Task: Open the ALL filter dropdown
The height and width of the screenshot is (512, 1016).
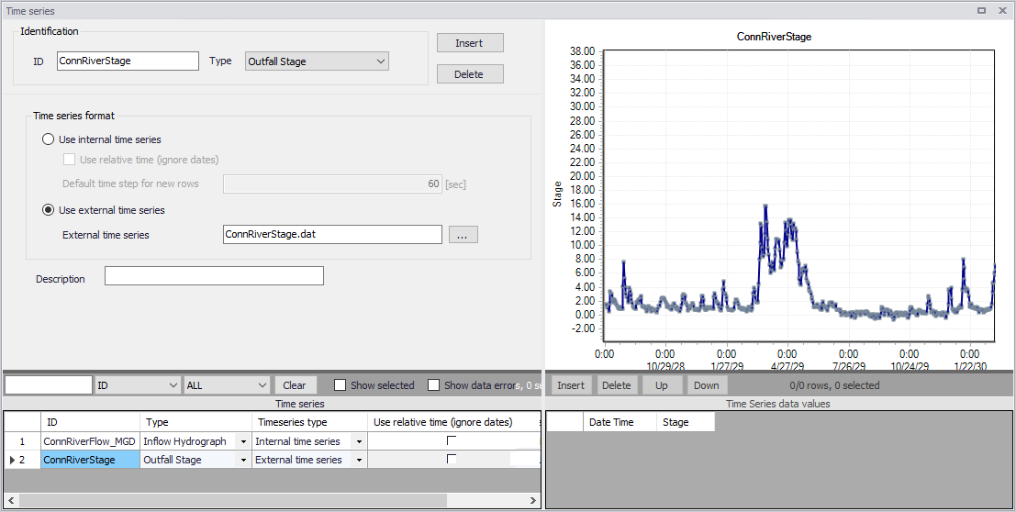Action: [x=227, y=385]
